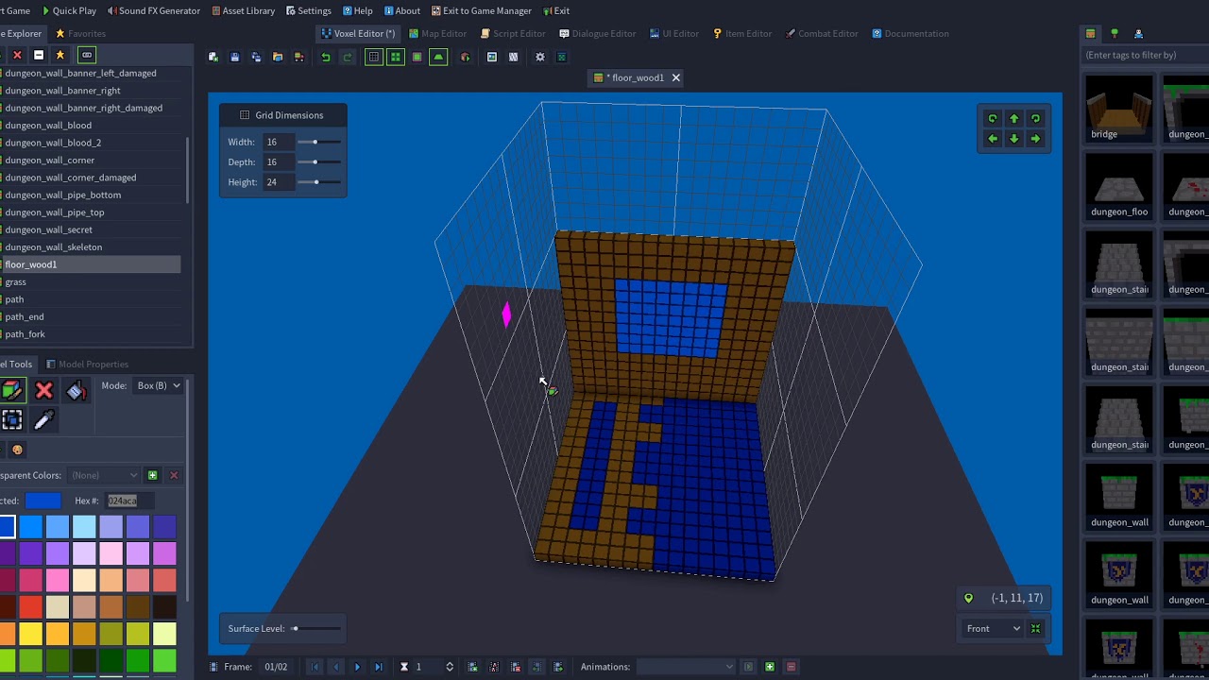This screenshot has width=1209, height=680.
Task: Open the Mode dropdown showing Box (B)
Action: coord(159,385)
